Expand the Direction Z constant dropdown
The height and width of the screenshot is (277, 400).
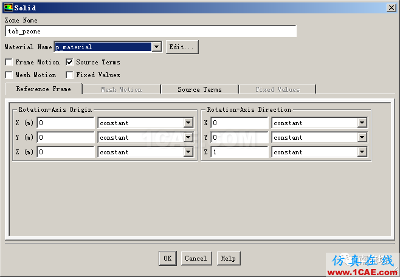pos(362,152)
